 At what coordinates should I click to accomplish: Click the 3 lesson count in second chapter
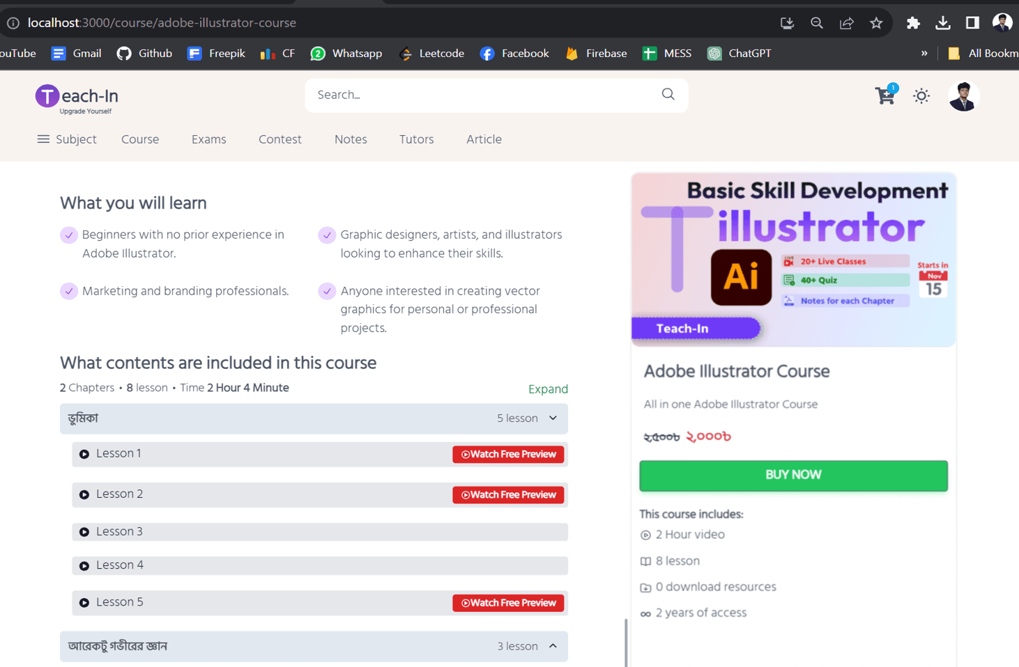[x=517, y=646]
